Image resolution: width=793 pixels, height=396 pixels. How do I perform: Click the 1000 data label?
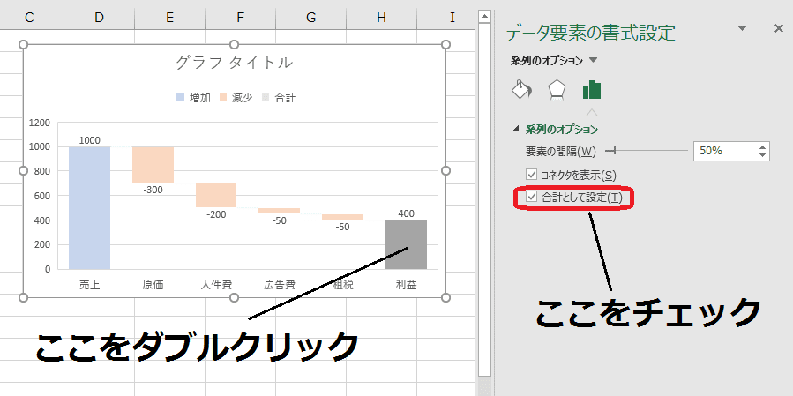pyautogui.click(x=89, y=140)
